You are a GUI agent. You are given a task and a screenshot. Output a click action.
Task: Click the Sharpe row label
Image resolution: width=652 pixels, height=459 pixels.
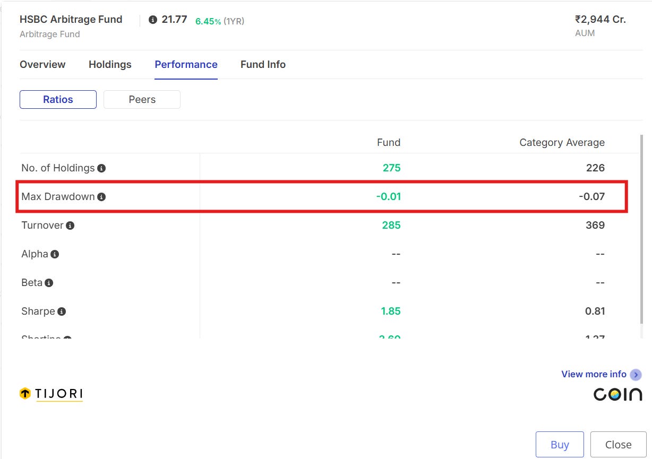[x=38, y=311]
